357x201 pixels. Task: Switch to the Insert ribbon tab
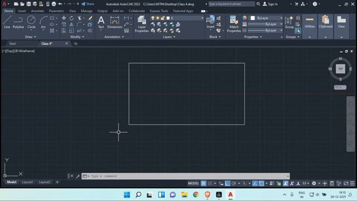coord(22,11)
